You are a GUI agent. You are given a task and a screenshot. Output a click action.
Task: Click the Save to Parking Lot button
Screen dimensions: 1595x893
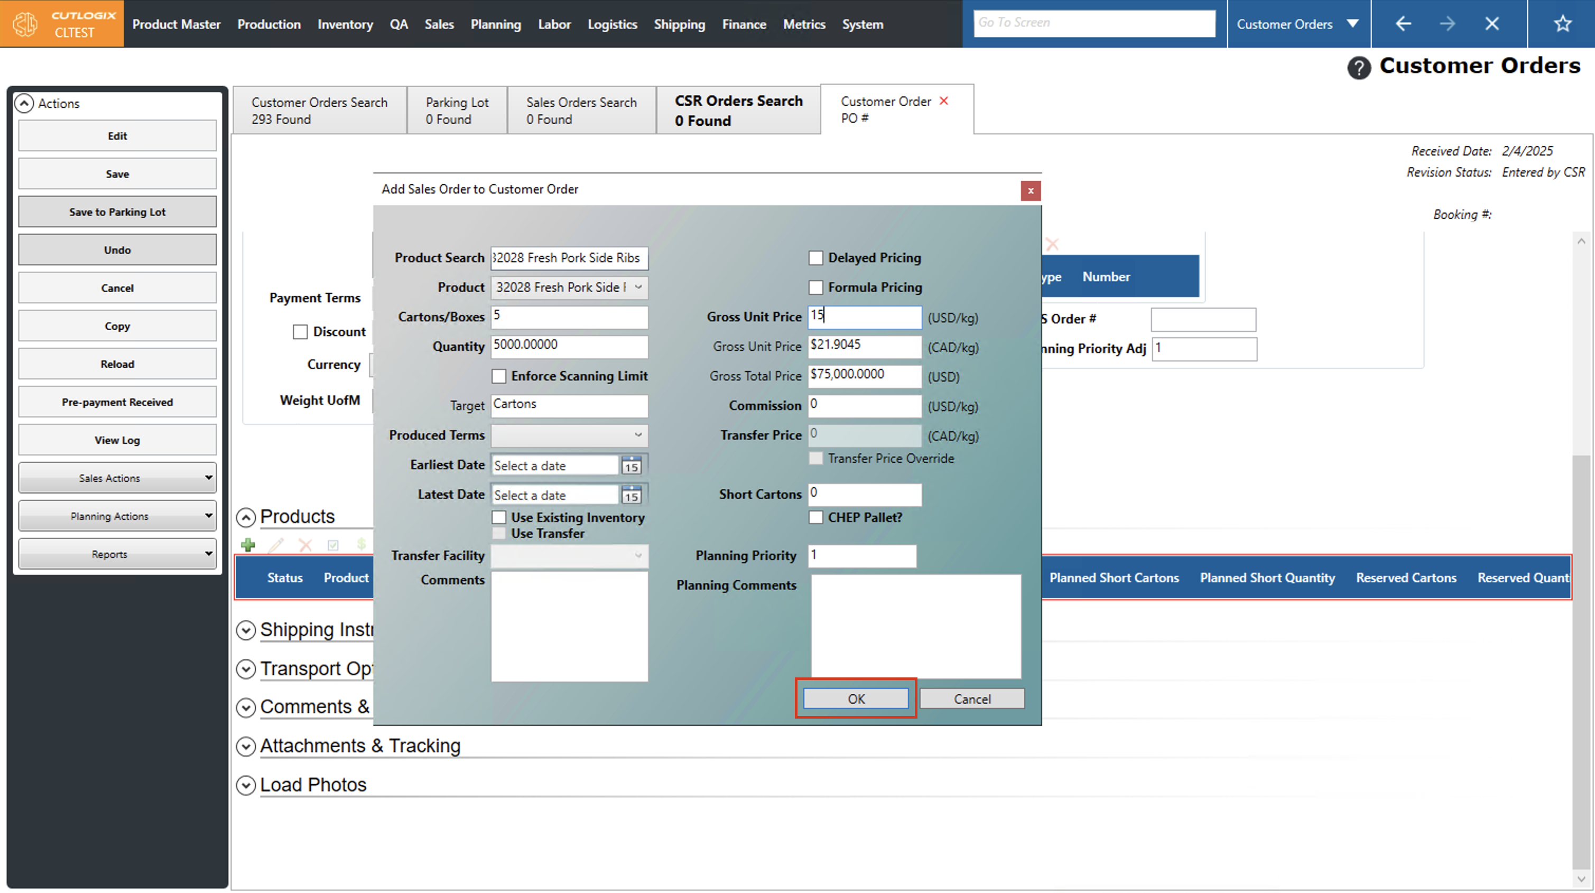117,212
